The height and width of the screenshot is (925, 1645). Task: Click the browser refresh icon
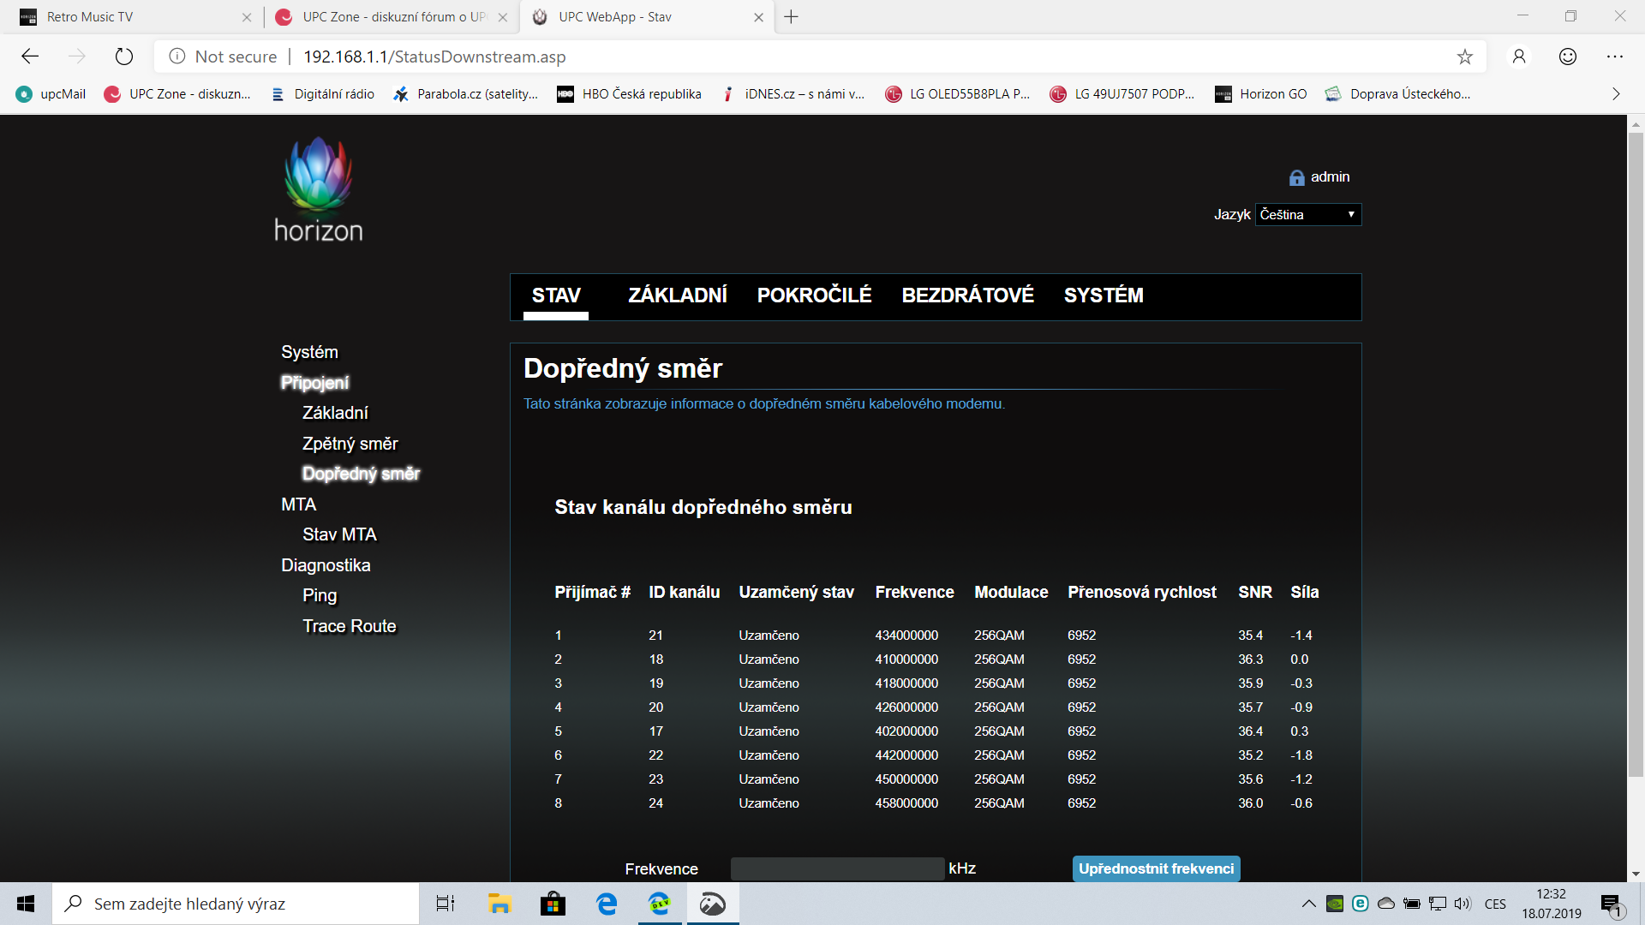[x=124, y=57]
